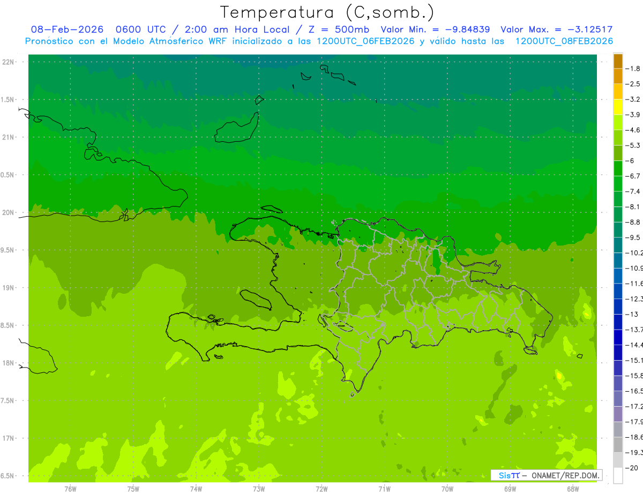Click the "18N" latitude axis label

tap(9, 363)
